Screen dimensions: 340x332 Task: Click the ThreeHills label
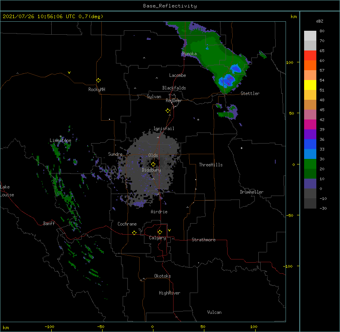[211, 165]
